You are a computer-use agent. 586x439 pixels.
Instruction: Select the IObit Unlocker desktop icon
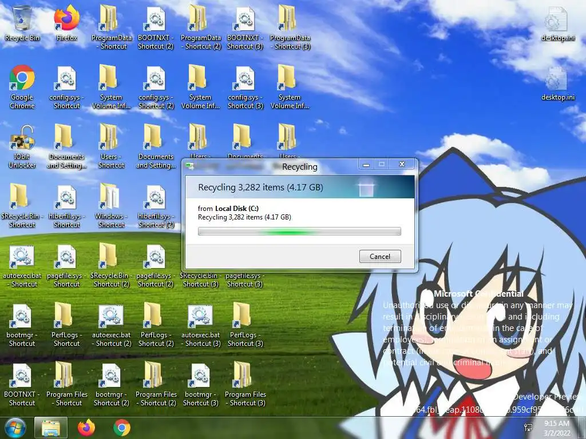[x=22, y=147]
